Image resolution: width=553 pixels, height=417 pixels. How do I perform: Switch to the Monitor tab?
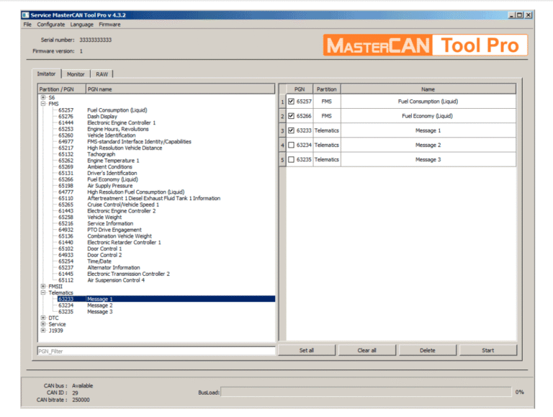click(x=76, y=74)
